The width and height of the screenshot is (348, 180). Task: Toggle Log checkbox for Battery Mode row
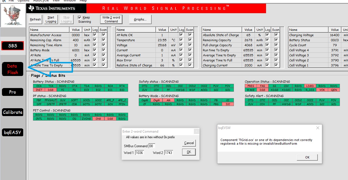coord(95,50)
